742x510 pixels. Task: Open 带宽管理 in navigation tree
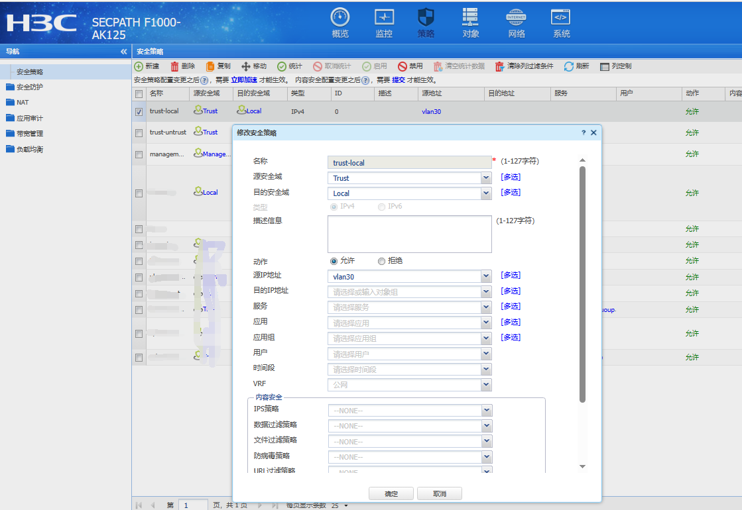29,134
